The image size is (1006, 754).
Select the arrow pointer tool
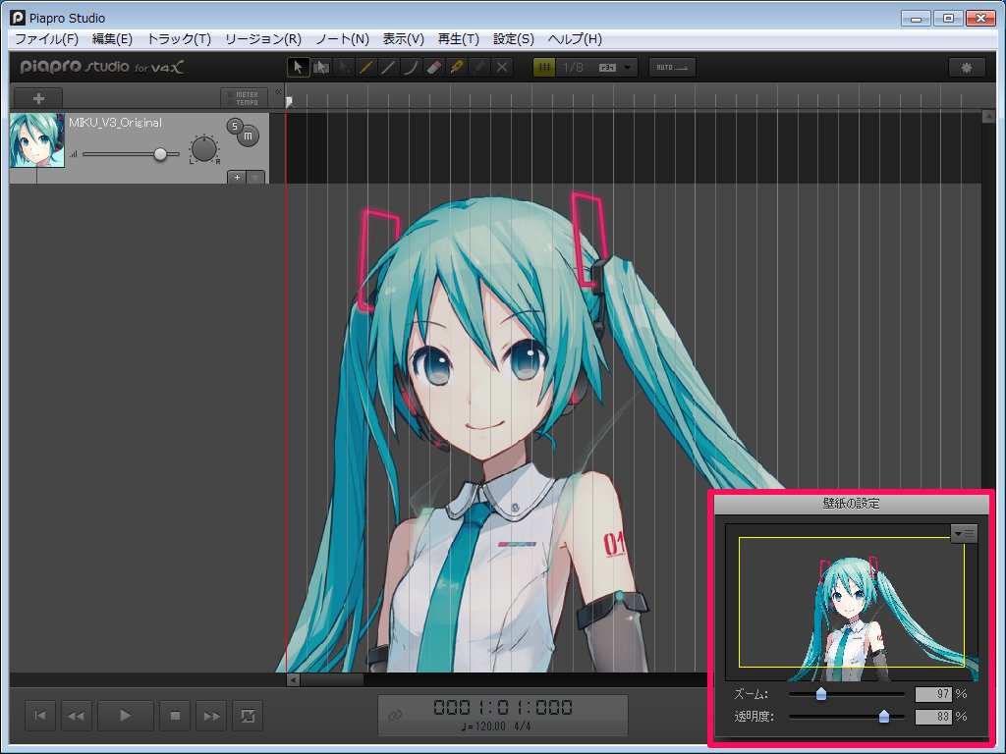tap(299, 68)
